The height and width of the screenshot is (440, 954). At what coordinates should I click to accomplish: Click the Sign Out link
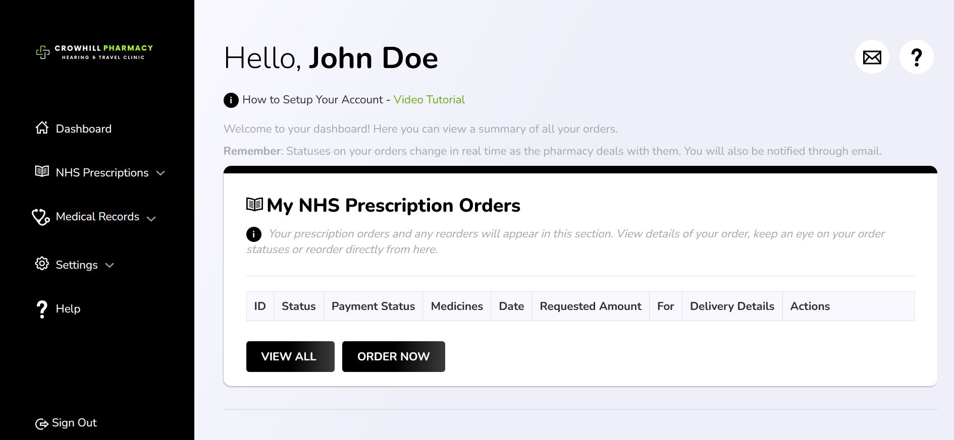click(74, 423)
